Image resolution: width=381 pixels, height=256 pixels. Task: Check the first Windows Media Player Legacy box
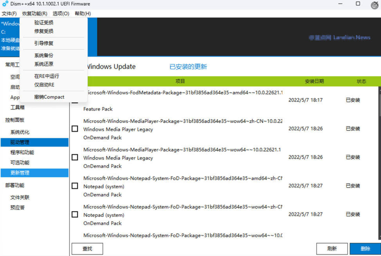[x=75, y=129]
